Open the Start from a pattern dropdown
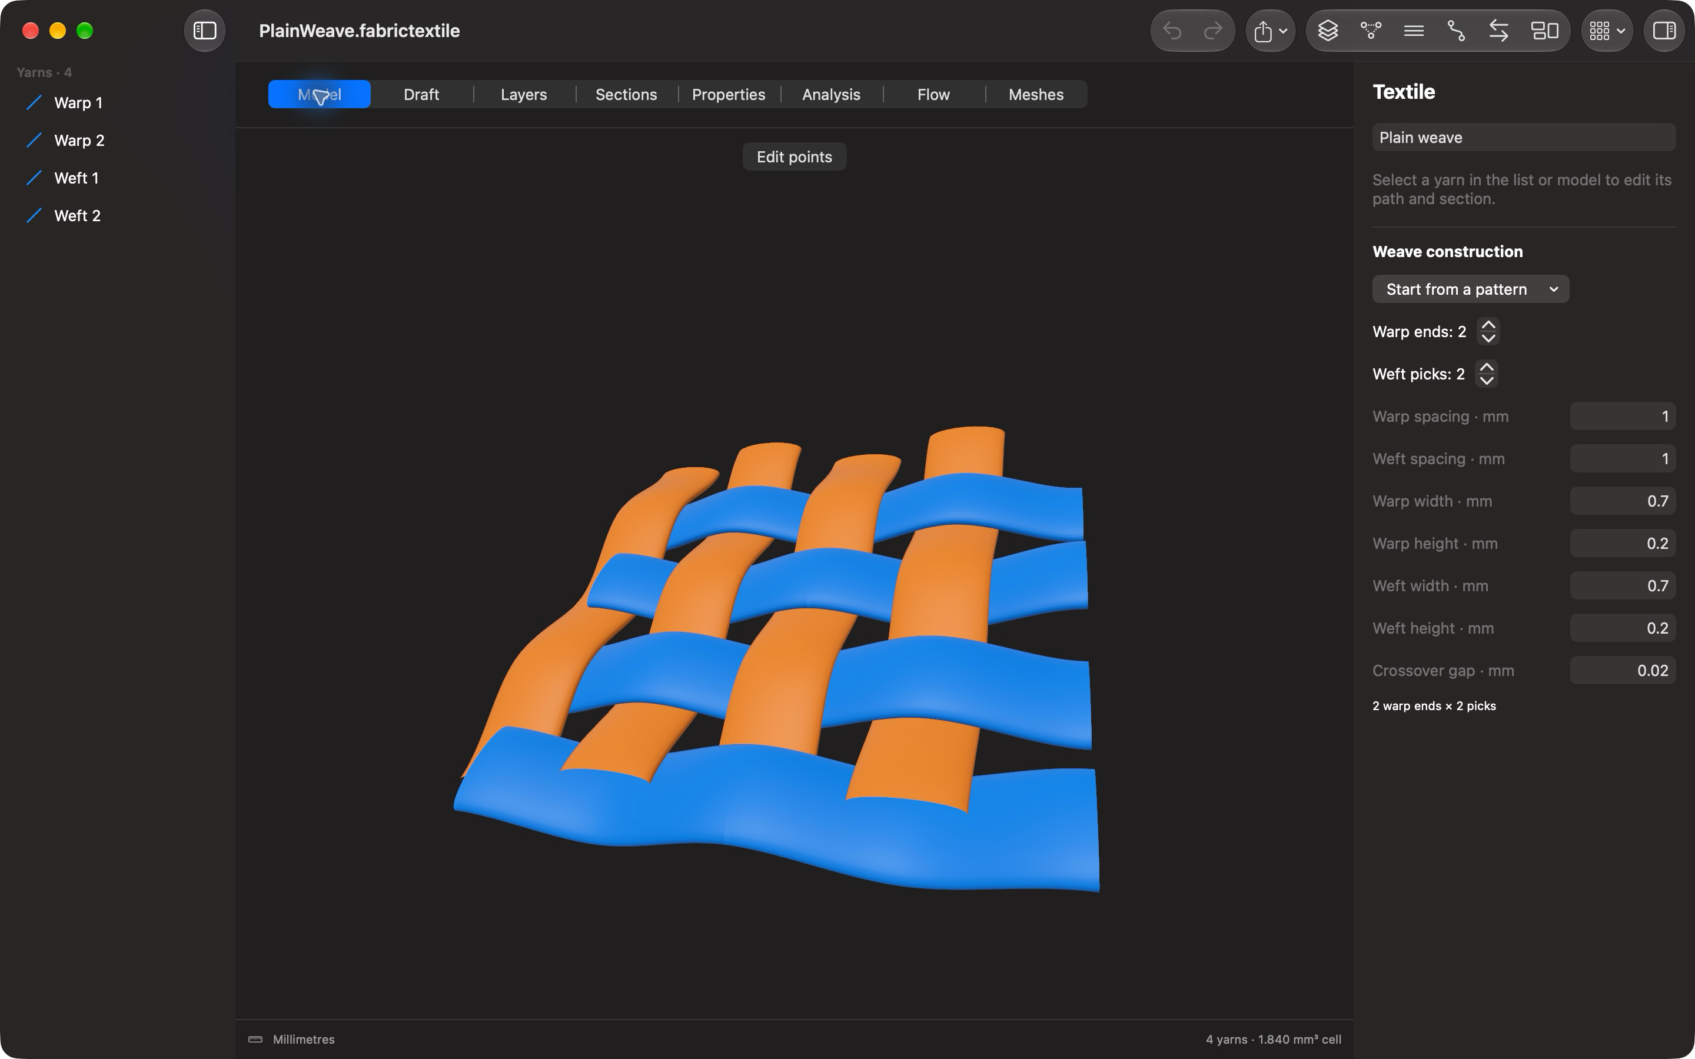Screen dimensions: 1695x1059 1471,289
